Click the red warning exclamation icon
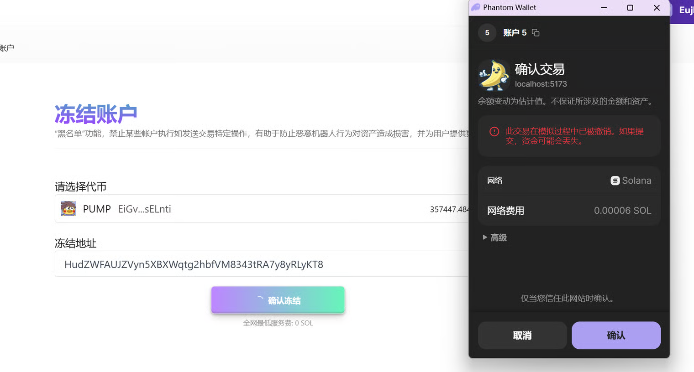Viewport: 694px width, 372px height. point(494,132)
